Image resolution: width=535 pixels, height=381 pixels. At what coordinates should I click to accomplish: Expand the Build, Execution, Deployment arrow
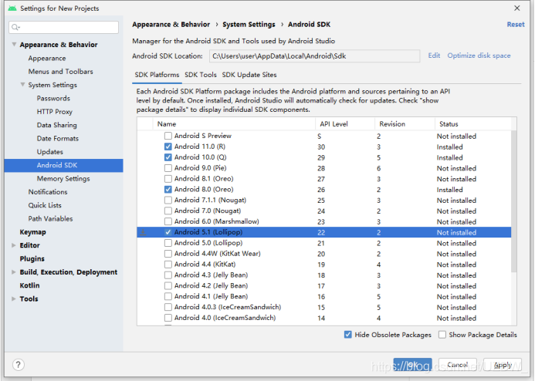tap(14, 272)
